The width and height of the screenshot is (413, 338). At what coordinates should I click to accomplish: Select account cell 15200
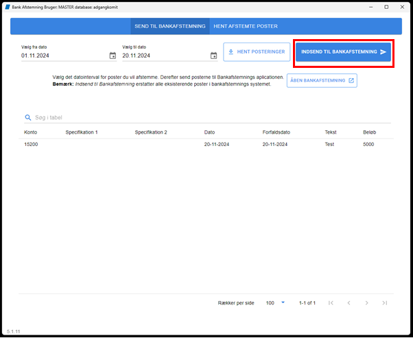pyautogui.click(x=31, y=144)
